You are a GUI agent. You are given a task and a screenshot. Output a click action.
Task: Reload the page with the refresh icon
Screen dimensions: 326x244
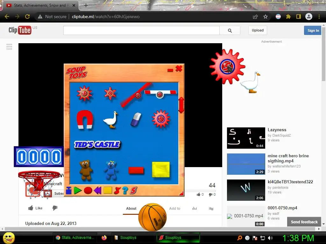point(27,17)
